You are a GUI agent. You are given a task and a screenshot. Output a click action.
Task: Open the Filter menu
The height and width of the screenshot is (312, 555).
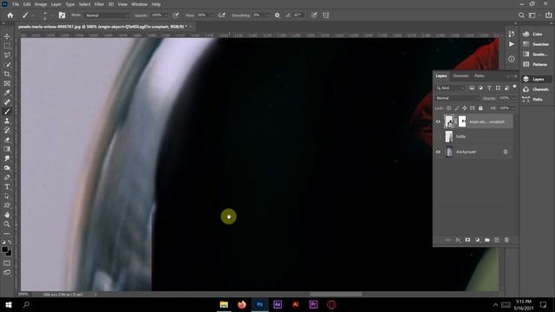[99, 4]
